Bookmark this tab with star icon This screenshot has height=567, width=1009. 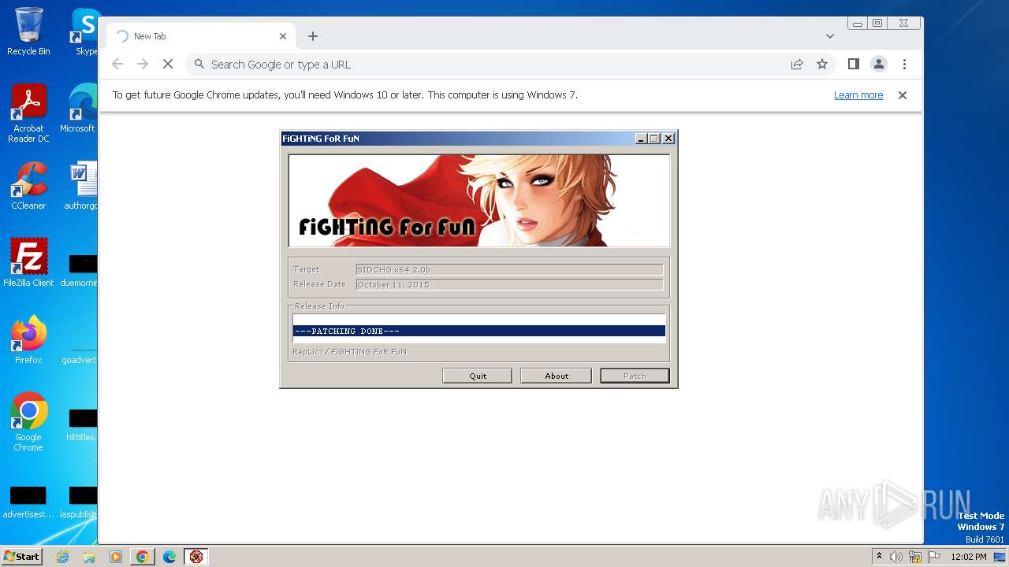tap(822, 65)
